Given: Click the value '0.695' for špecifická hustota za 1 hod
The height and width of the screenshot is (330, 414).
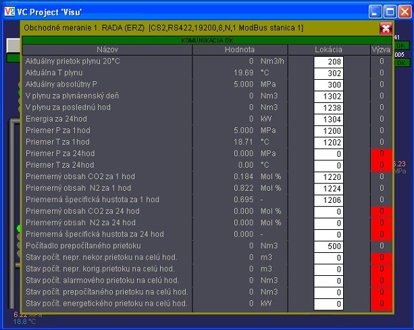Looking at the screenshot, I should point(243,199).
